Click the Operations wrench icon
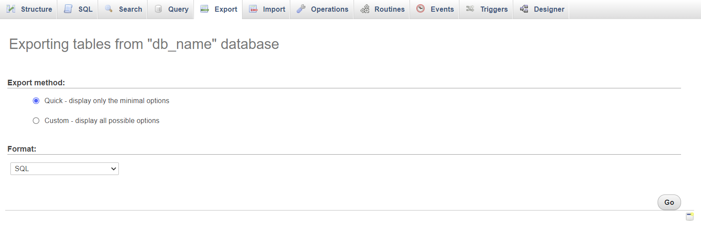This screenshot has height=230, width=701. 301,9
